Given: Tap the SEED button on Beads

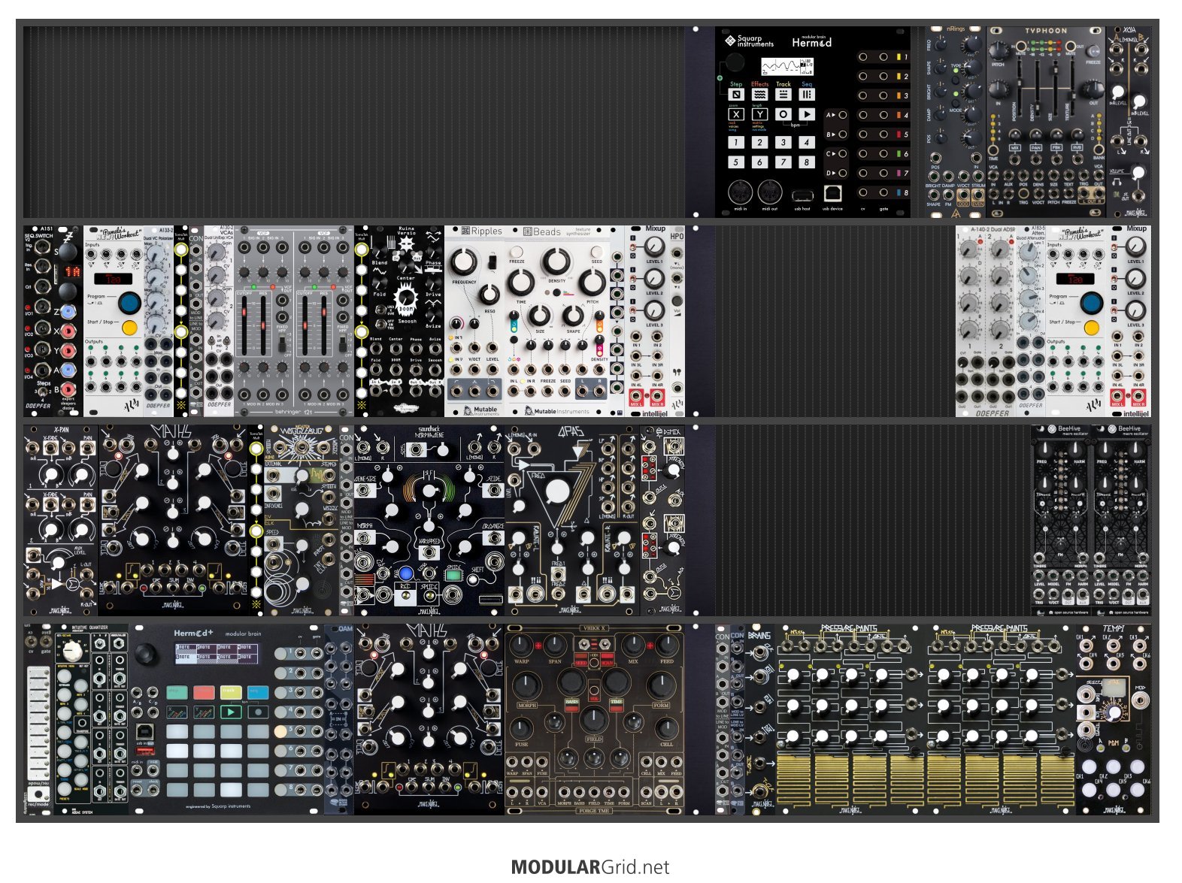Looking at the screenshot, I should (x=596, y=252).
